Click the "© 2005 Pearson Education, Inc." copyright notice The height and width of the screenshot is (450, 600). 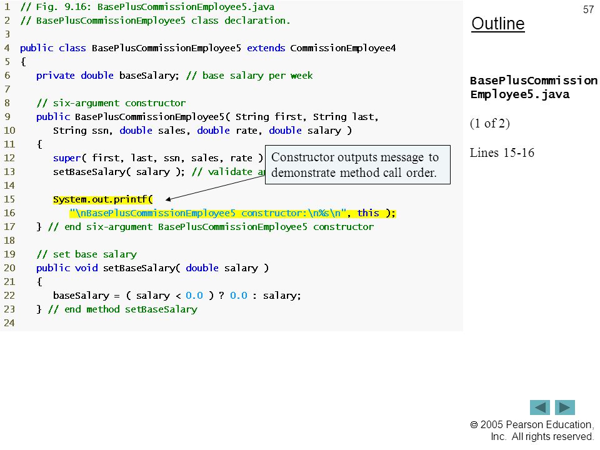532,431
